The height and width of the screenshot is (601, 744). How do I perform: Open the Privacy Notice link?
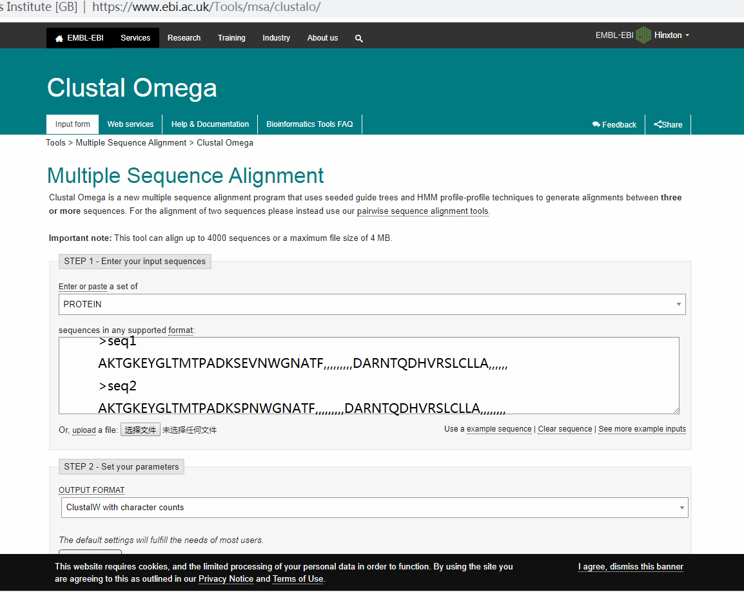226,578
